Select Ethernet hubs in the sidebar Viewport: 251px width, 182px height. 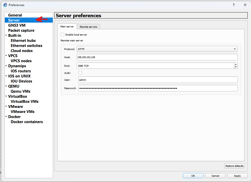23,41
